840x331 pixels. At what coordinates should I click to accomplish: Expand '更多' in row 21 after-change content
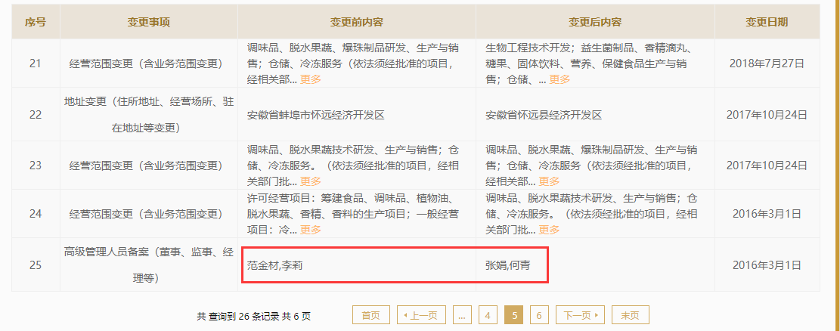559,79
